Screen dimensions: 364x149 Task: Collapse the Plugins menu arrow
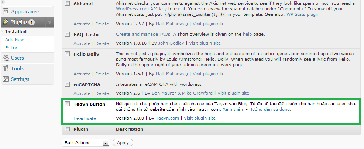50,22
